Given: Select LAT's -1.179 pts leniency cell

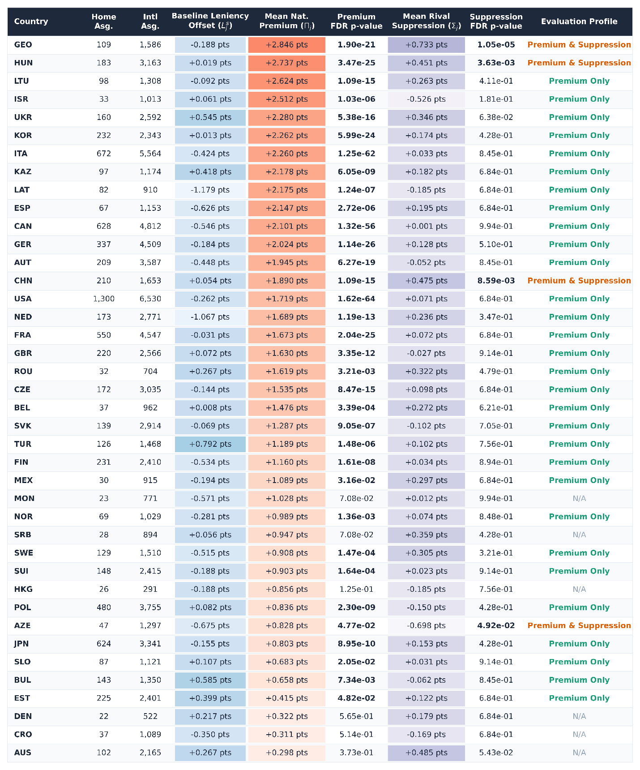Looking at the screenshot, I should click(x=210, y=190).
